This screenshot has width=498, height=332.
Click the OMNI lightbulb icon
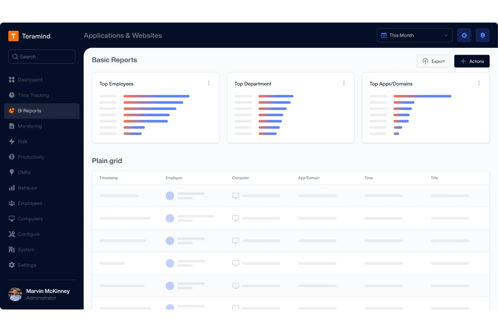[x=12, y=173]
